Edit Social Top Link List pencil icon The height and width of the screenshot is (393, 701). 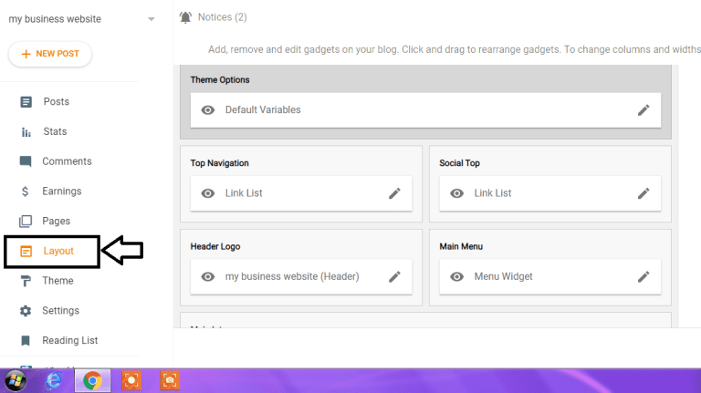[643, 193]
